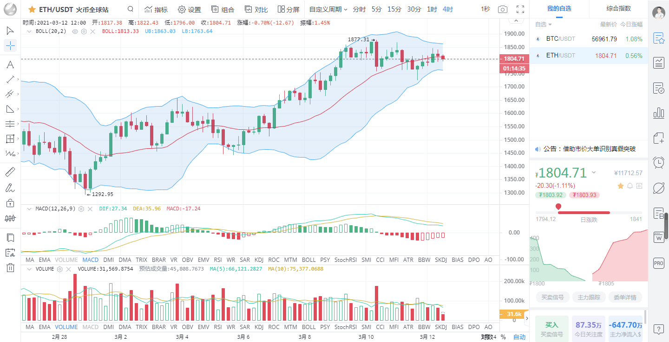The image size is (669, 342).
Task: Select the wave pattern drawing tool
Action: pyautogui.click(x=10, y=153)
